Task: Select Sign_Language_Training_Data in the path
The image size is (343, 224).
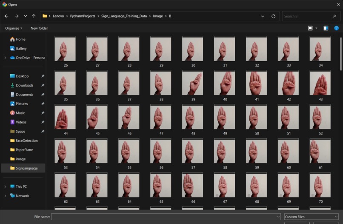Action: click(x=124, y=16)
